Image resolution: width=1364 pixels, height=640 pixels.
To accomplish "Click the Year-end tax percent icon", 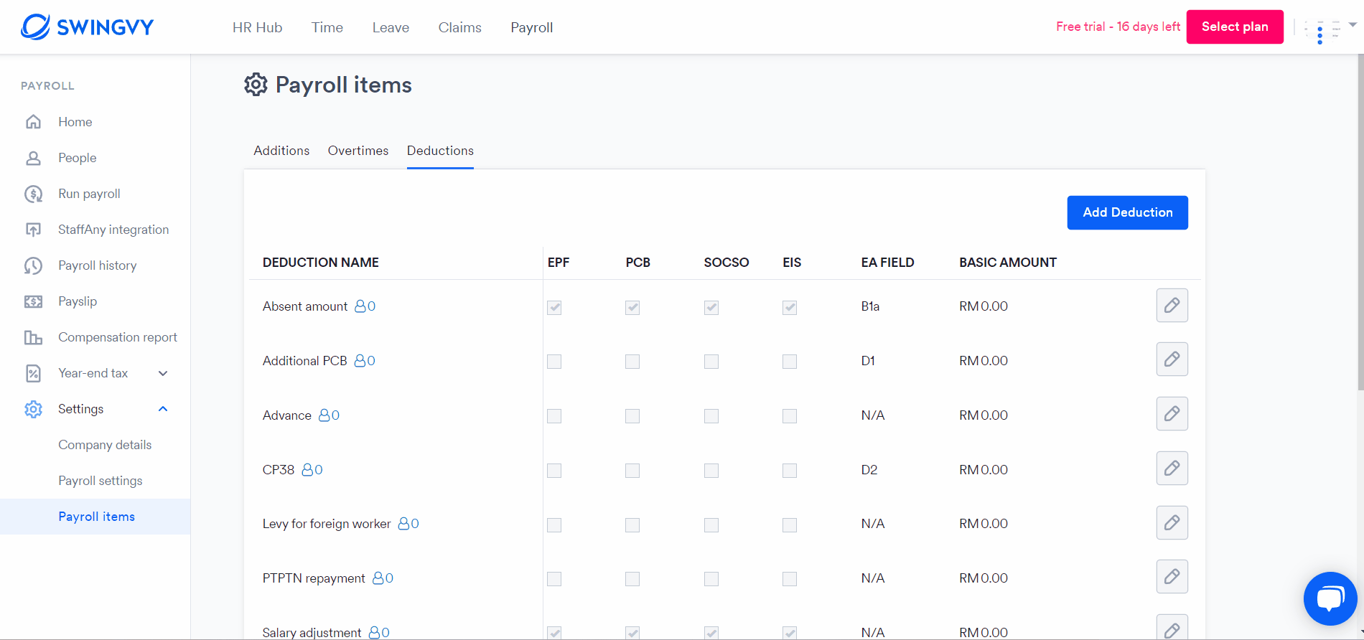I will pos(33,373).
